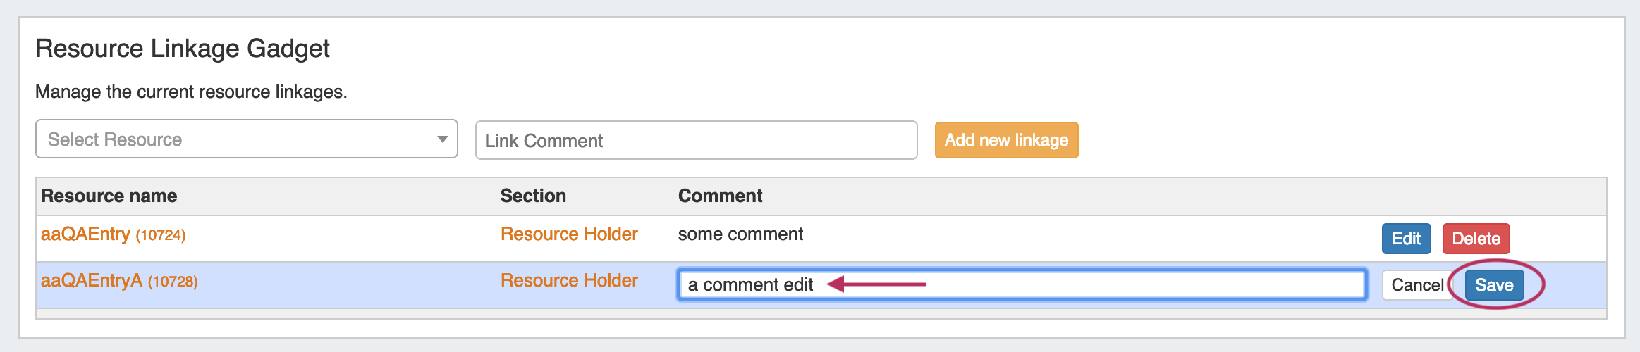Open Resource Holder link in aaQAEntryA row
Viewport: 1640px width, 352px height.
[x=569, y=281]
